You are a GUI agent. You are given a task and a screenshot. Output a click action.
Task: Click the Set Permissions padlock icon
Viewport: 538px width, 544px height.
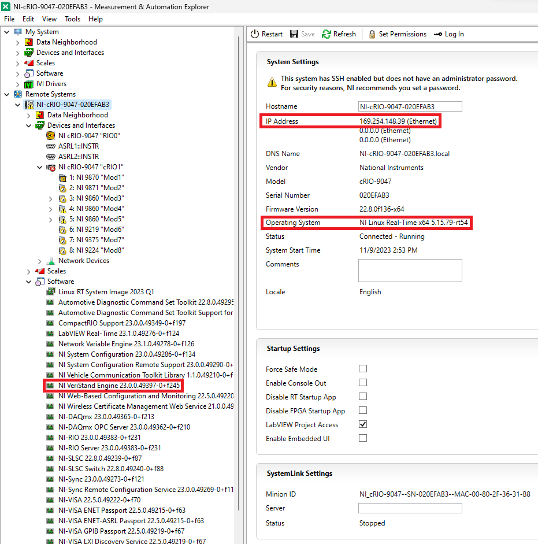pos(372,34)
